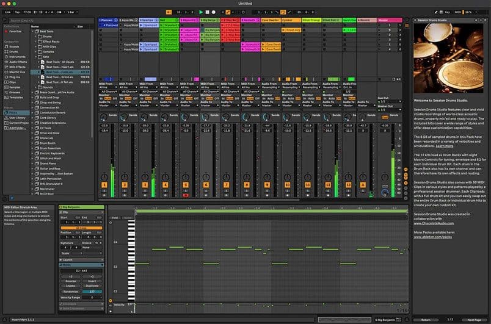Image resolution: width=491 pixels, height=324 pixels.
Task: Click the Stop All Clips button in Master
Action: (380, 79)
